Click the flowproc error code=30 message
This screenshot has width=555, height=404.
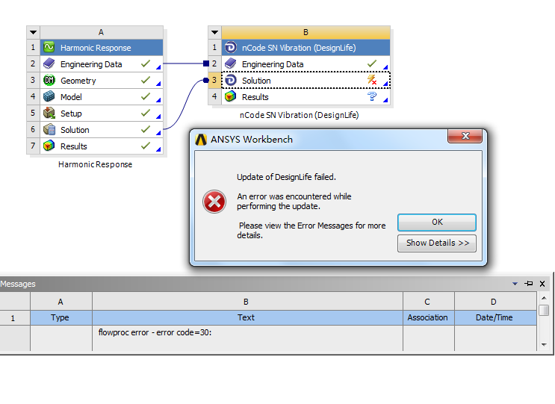point(155,332)
